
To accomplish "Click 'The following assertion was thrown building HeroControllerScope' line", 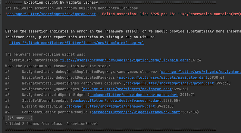I will (x=73, y=8).
